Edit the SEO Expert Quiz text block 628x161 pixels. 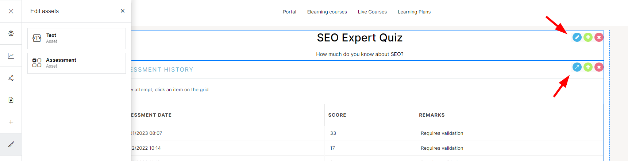577,37
